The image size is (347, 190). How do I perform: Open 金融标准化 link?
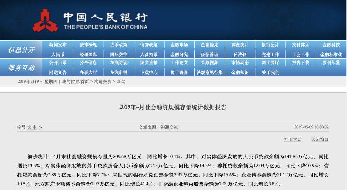point(331,54)
